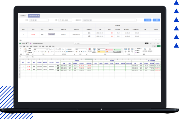Open the Page Layout ribbon tab
The image size is (179, 119).
click(35, 46)
